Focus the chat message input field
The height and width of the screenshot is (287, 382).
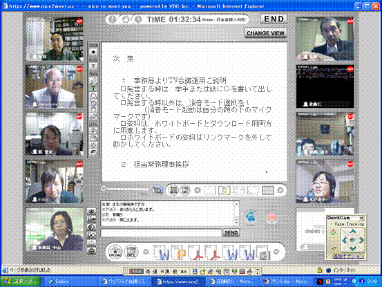(x=161, y=232)
